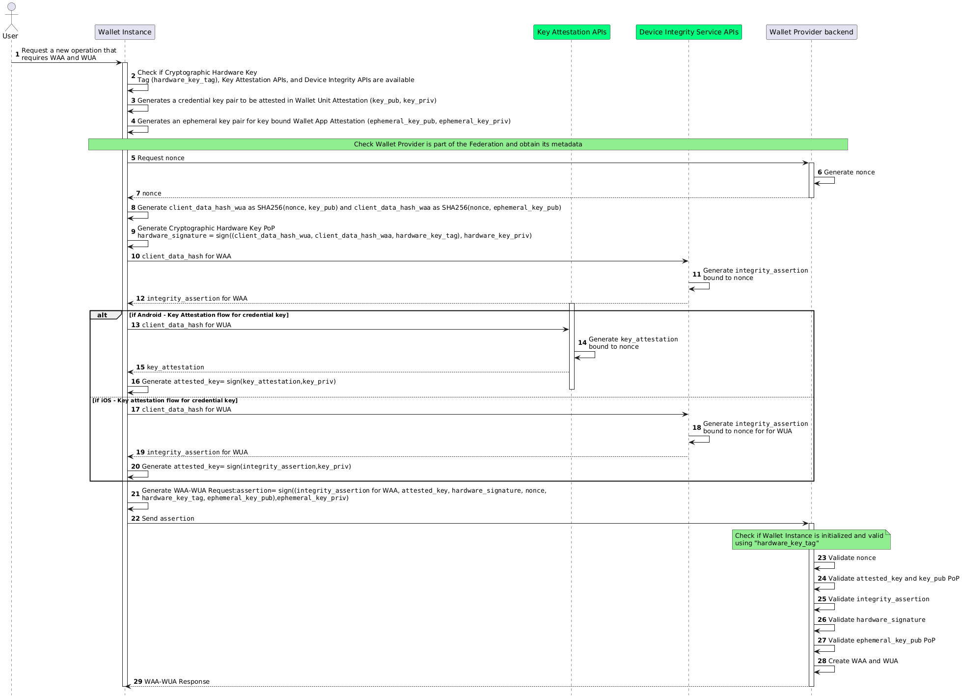Click the step 23 Validate nonce self-arrow
The image size is (962, 698).
pyautogui.click(x=825, y=566)
